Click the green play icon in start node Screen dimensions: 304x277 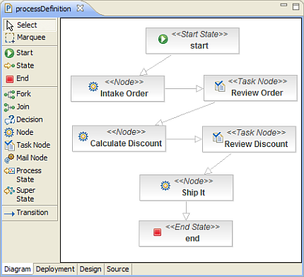[x=163, y=39]
